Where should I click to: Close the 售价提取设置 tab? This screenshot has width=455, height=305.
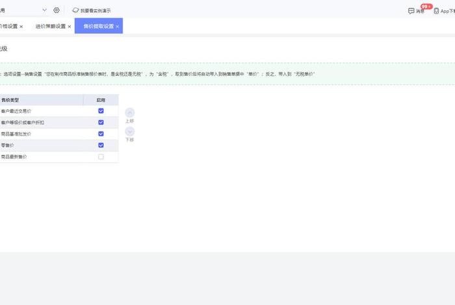(118, 27)
